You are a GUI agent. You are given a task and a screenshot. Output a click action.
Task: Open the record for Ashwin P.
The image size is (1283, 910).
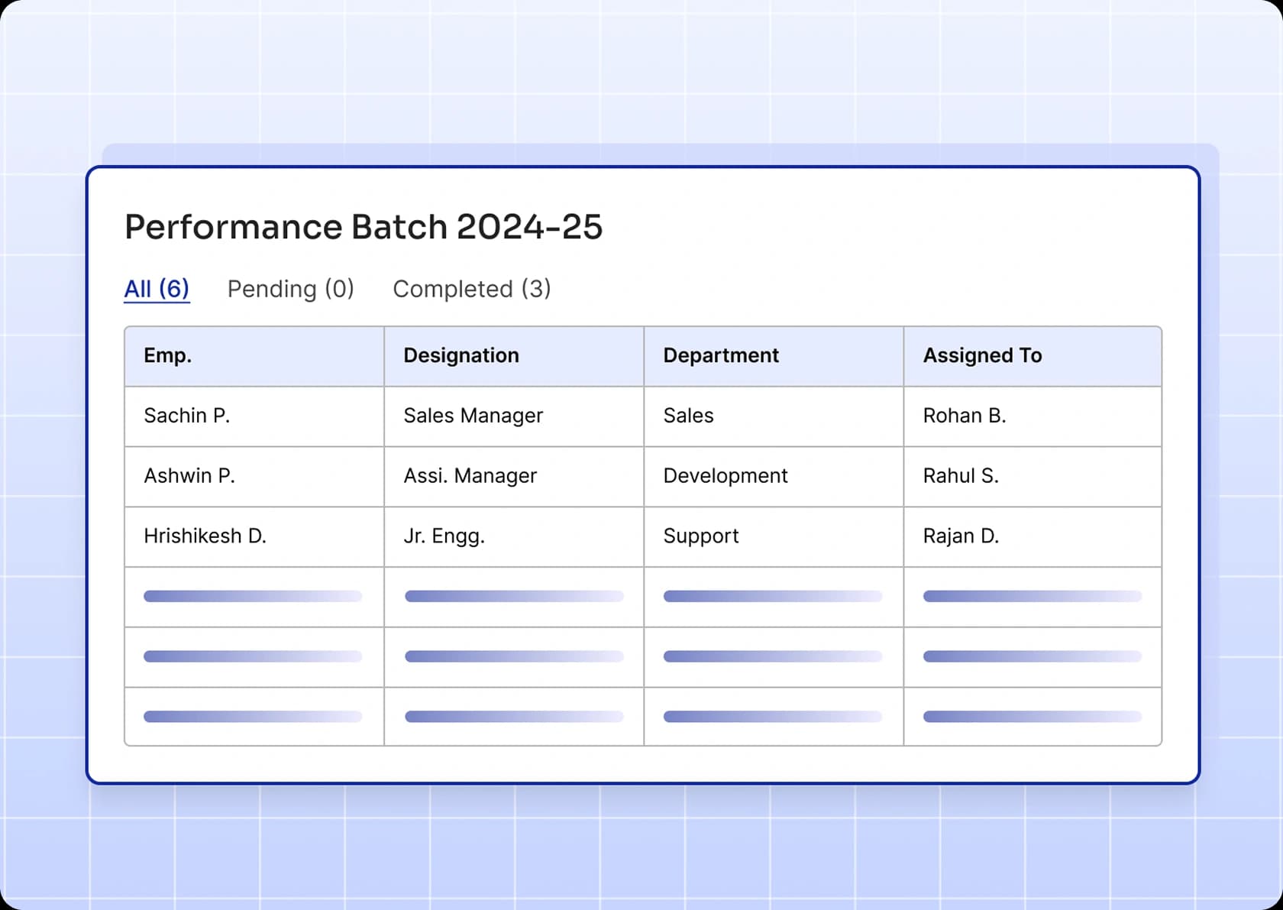[x=189, y=476]
